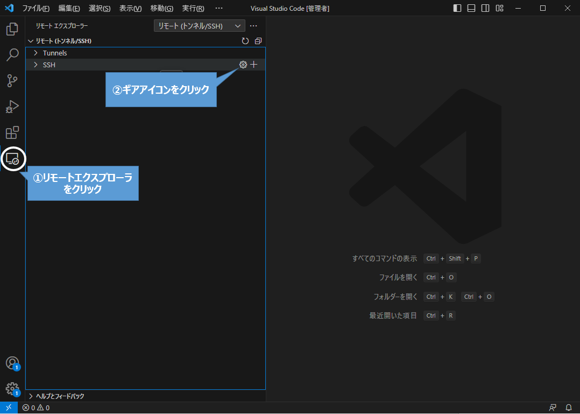Open the Source Control view
Screen dimensions: 580x414
[x=12, y=81]
